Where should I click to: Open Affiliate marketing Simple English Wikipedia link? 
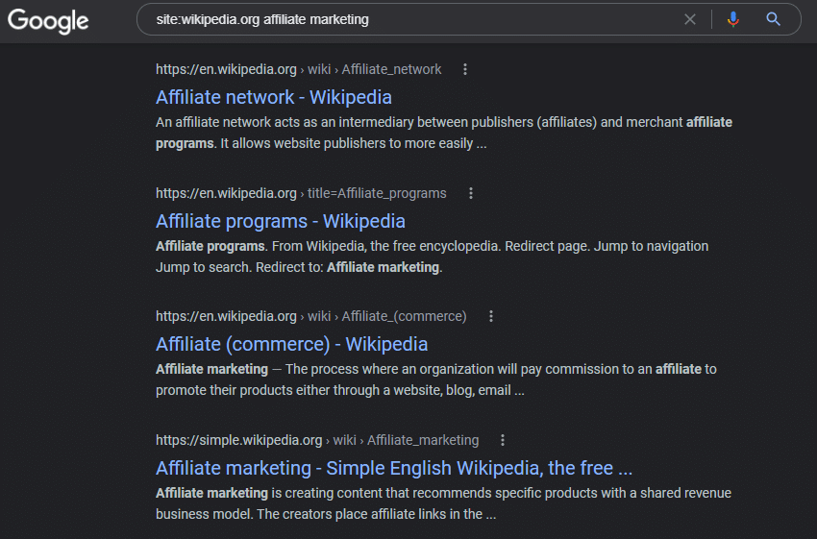coord(394,468)
